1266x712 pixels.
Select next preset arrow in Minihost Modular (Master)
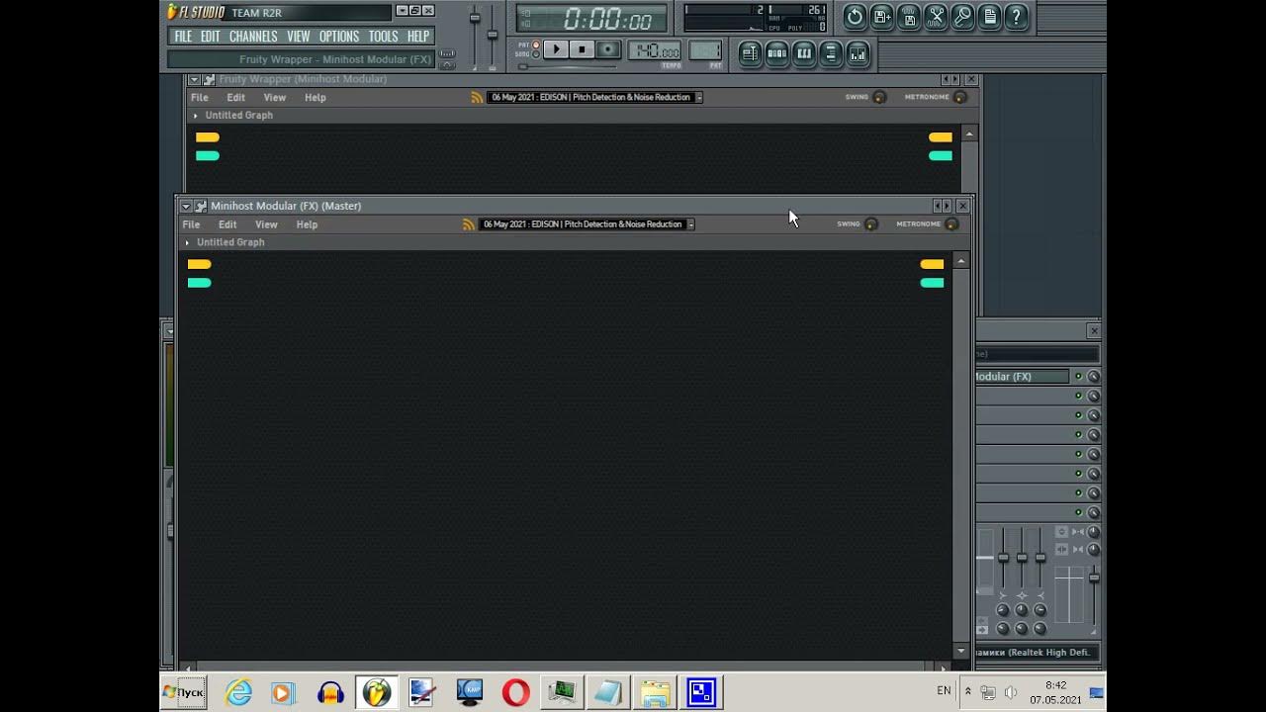947,206
